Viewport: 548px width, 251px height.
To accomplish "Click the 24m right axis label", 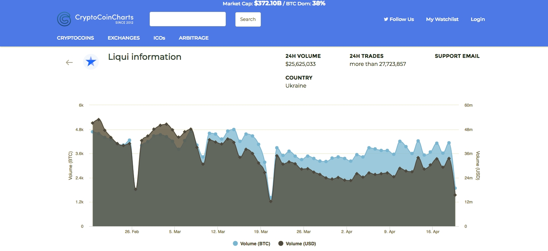I will point(468,178).
